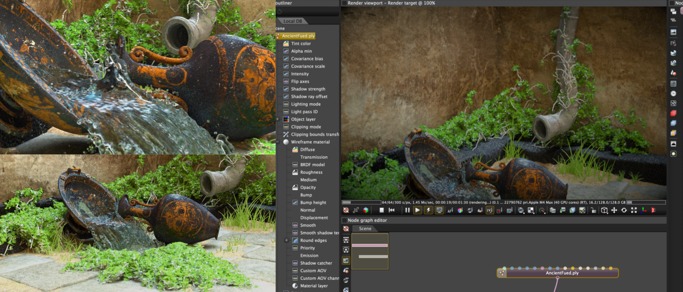Collapse the Wireframe material tree node
The width and height of the screenshot is (683, 292).
(278, 142)
